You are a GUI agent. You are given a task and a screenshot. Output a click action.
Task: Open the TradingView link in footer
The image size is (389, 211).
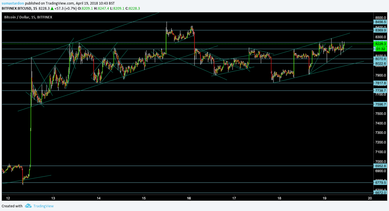click(x=43, y=206)
